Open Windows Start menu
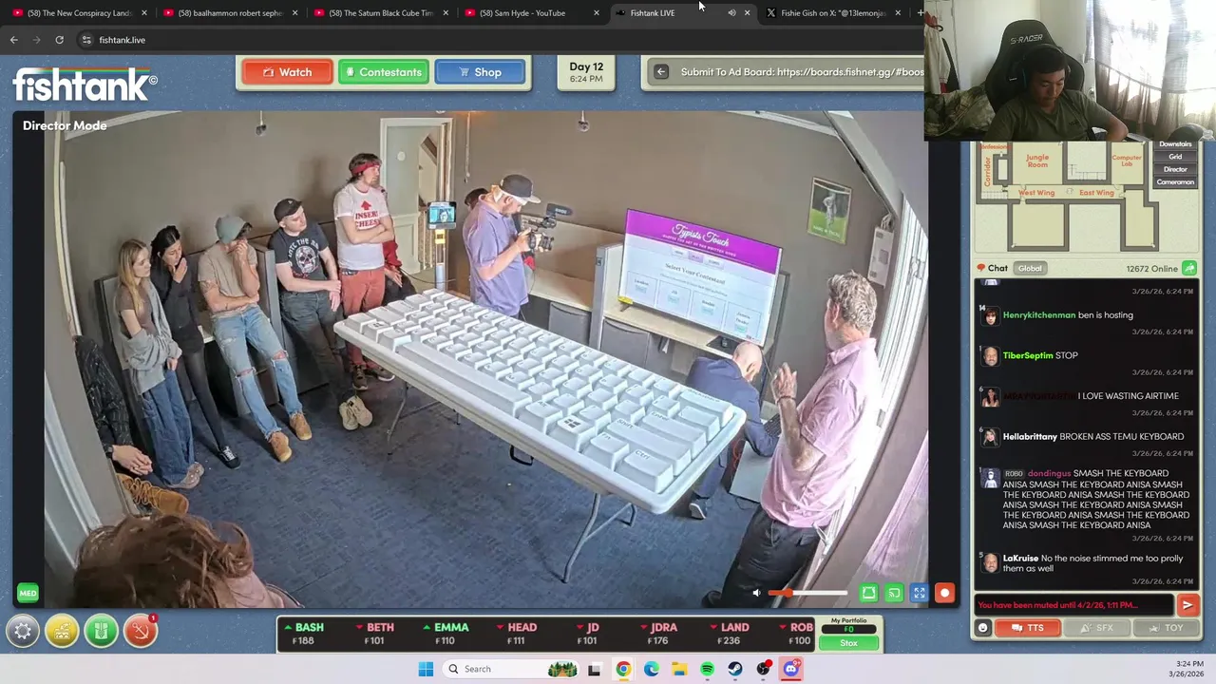Image resolution: width=1216 pixels, height=684 pixels. (x=426, y=669)
